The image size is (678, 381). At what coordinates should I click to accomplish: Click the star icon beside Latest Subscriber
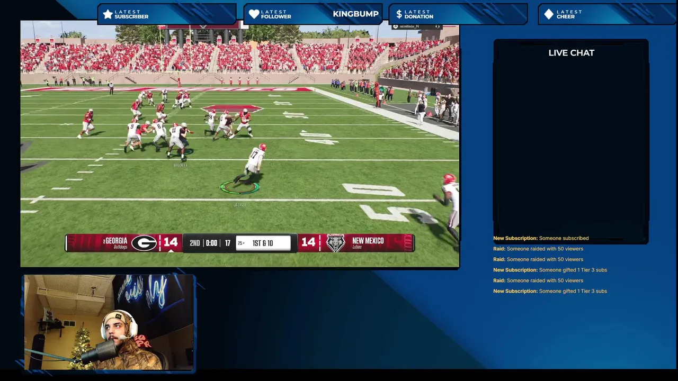coord(108,14)
